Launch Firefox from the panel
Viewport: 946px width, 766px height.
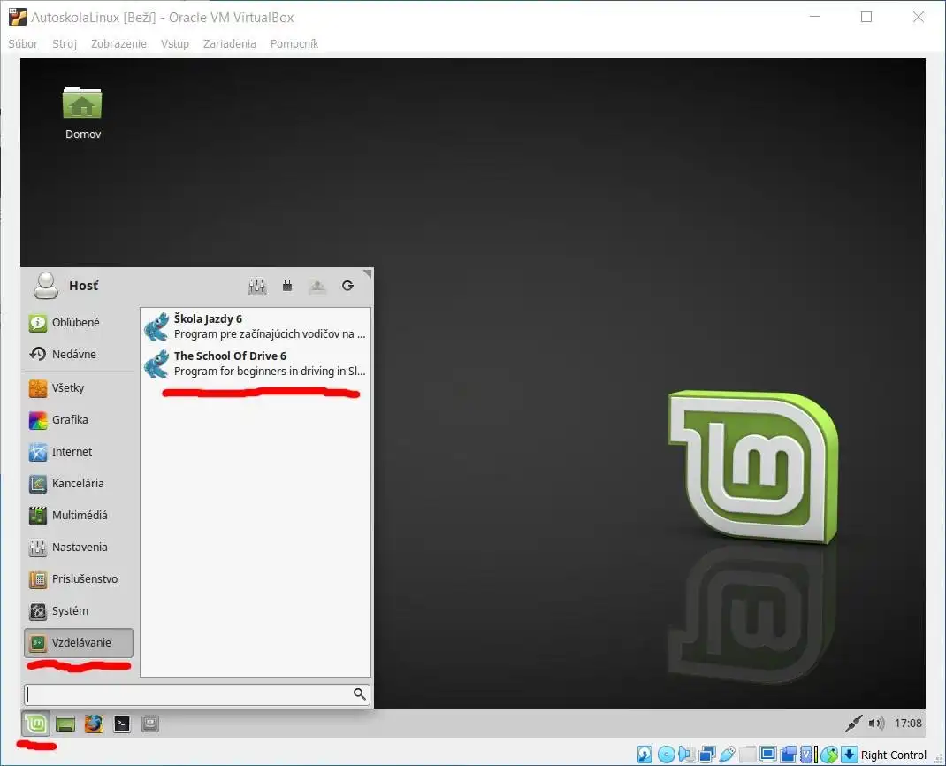pyautogui.click(x=94, y=724)
